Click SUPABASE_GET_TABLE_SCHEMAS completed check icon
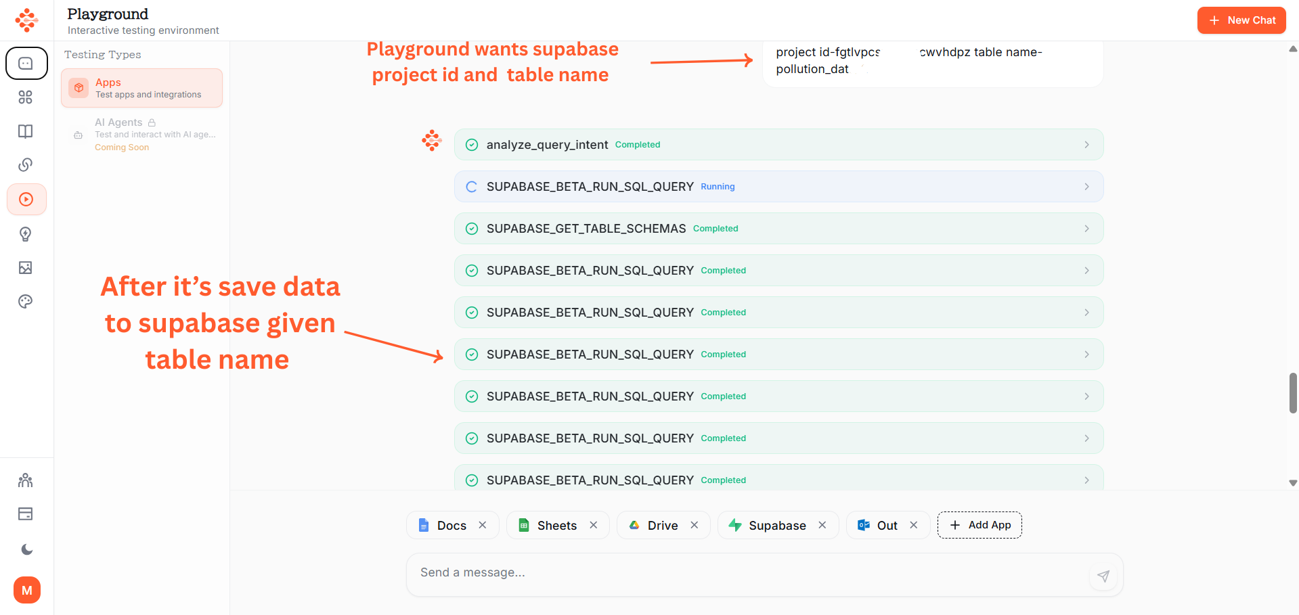 click(472, 229)
